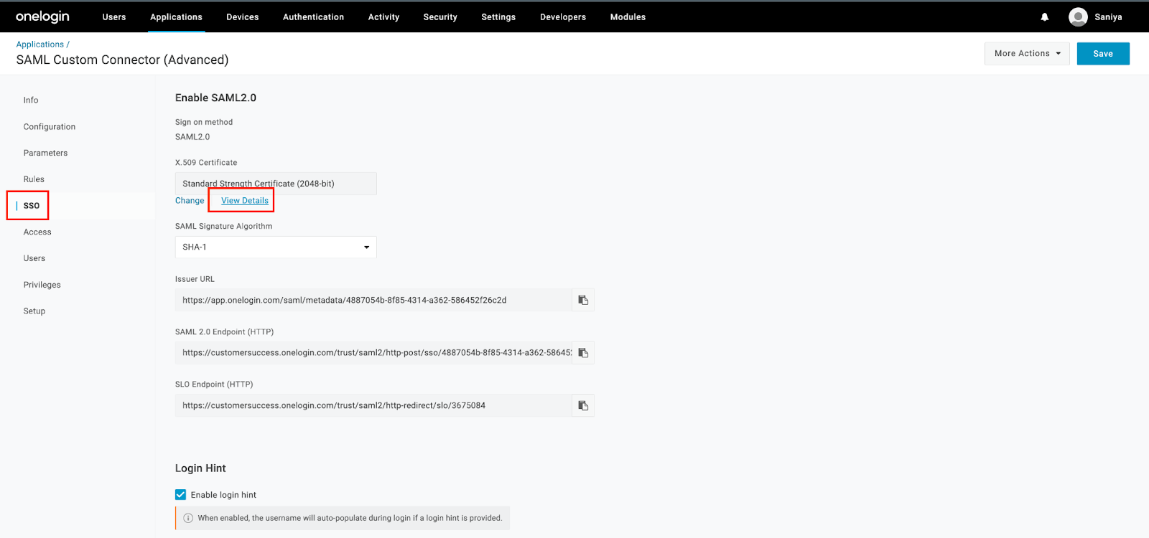Click the SAML 2.0 Endpoint field

(373, 353)
